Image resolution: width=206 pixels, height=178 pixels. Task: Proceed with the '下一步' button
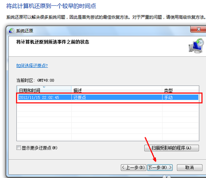click(160, 167)
